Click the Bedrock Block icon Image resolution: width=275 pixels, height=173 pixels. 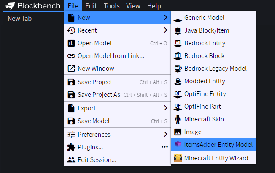(178, 56)
